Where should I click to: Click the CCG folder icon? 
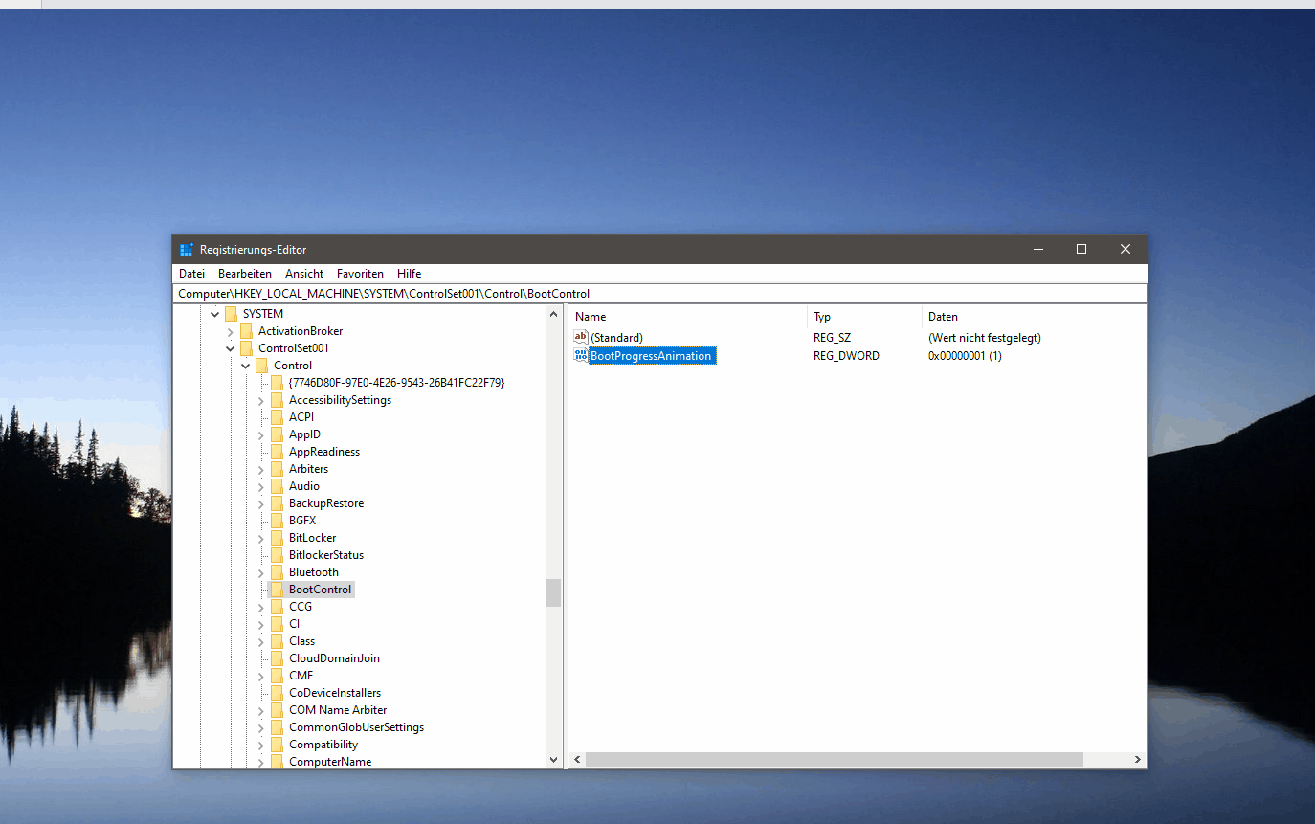pos(277,607)
